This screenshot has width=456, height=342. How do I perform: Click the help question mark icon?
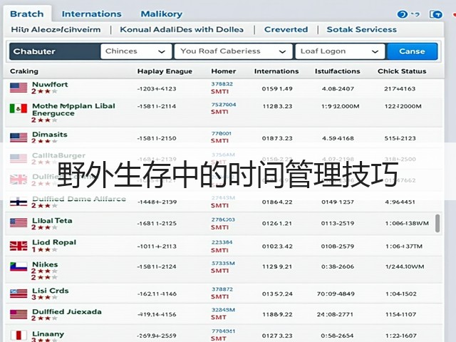tap(402, 14)
